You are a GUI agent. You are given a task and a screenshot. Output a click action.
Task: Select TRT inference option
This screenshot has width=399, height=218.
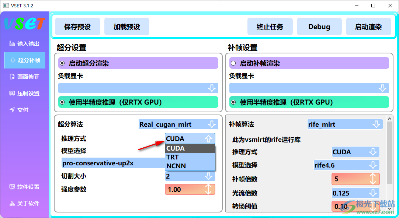coord(190,157)
